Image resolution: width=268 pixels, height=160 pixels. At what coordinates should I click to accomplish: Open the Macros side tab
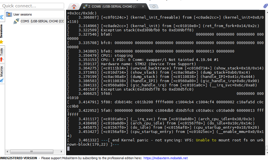tap(1, 71)
